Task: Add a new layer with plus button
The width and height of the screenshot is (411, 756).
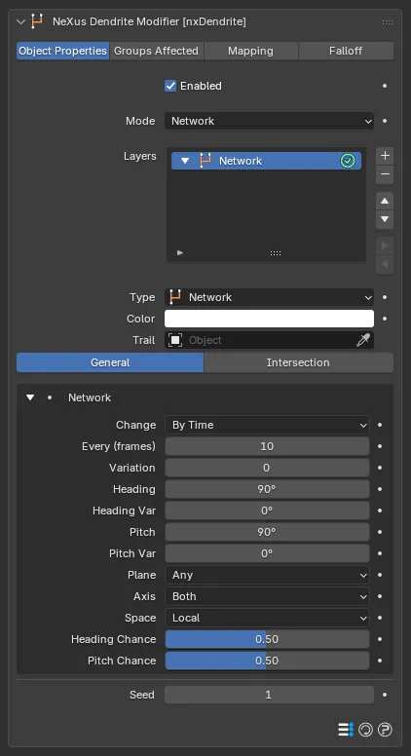Action: coord(385,156)
